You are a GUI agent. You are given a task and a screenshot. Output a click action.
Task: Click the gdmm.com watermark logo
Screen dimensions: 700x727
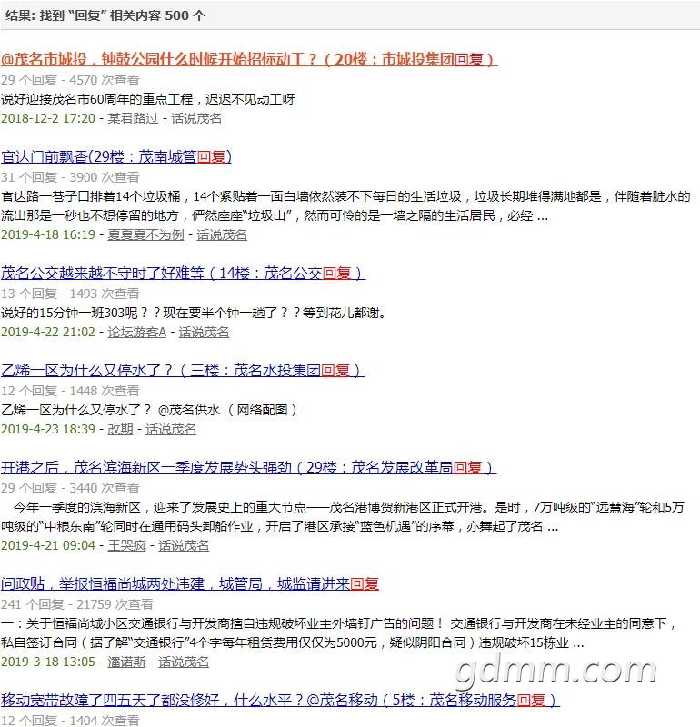pos(555,671)
